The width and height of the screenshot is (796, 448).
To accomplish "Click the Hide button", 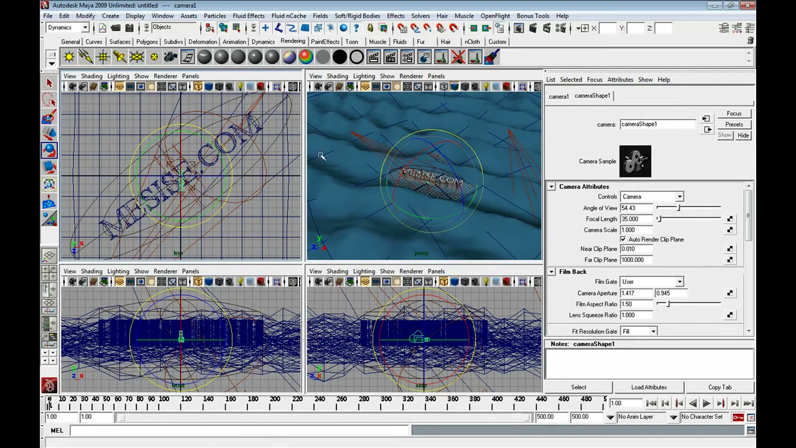I will point(743,135).
